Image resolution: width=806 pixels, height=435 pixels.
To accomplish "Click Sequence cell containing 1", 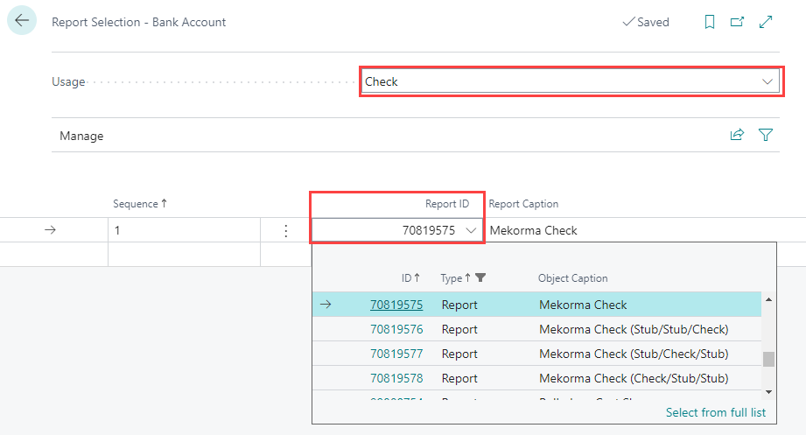I will pos(184,230).
